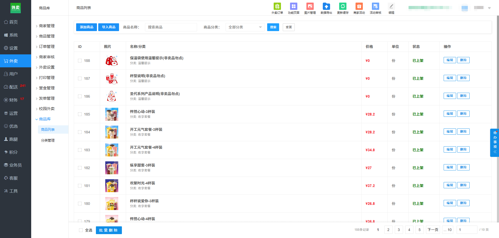This screenshot has width=499, height=238.
Task: Open 活动审核 review icon
Action: (x=375, y=6)
